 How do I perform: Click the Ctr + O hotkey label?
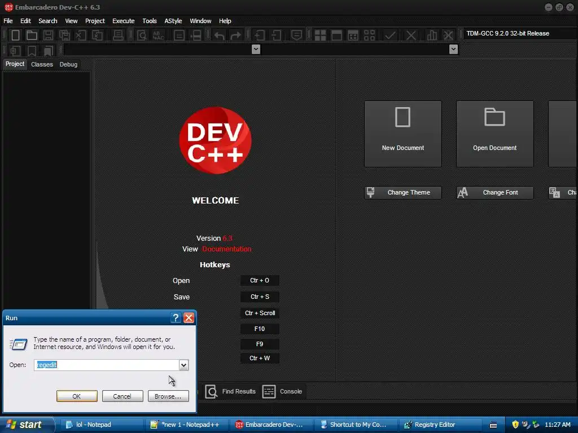[260, 281]
